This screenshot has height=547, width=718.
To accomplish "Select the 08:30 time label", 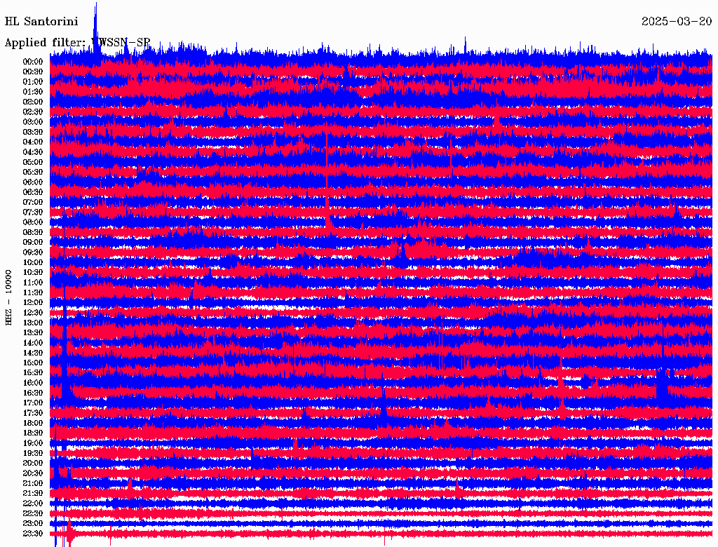I will coord(33,232).
